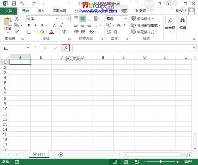
Task: Increase decimal places
Action: click(x=109, y=32)
